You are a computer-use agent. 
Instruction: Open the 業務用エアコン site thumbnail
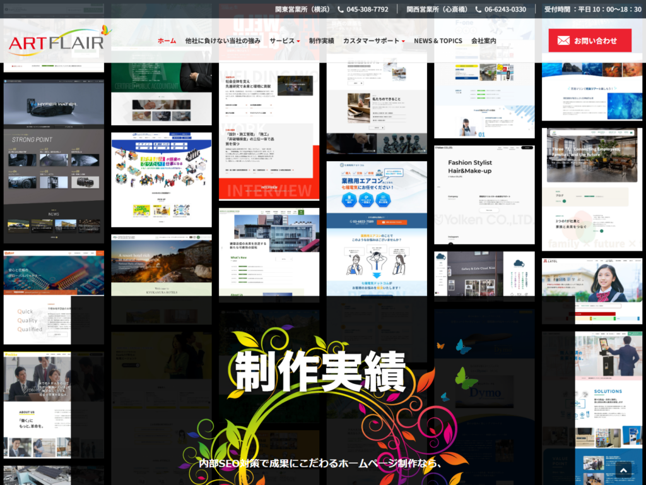(376, 227)
